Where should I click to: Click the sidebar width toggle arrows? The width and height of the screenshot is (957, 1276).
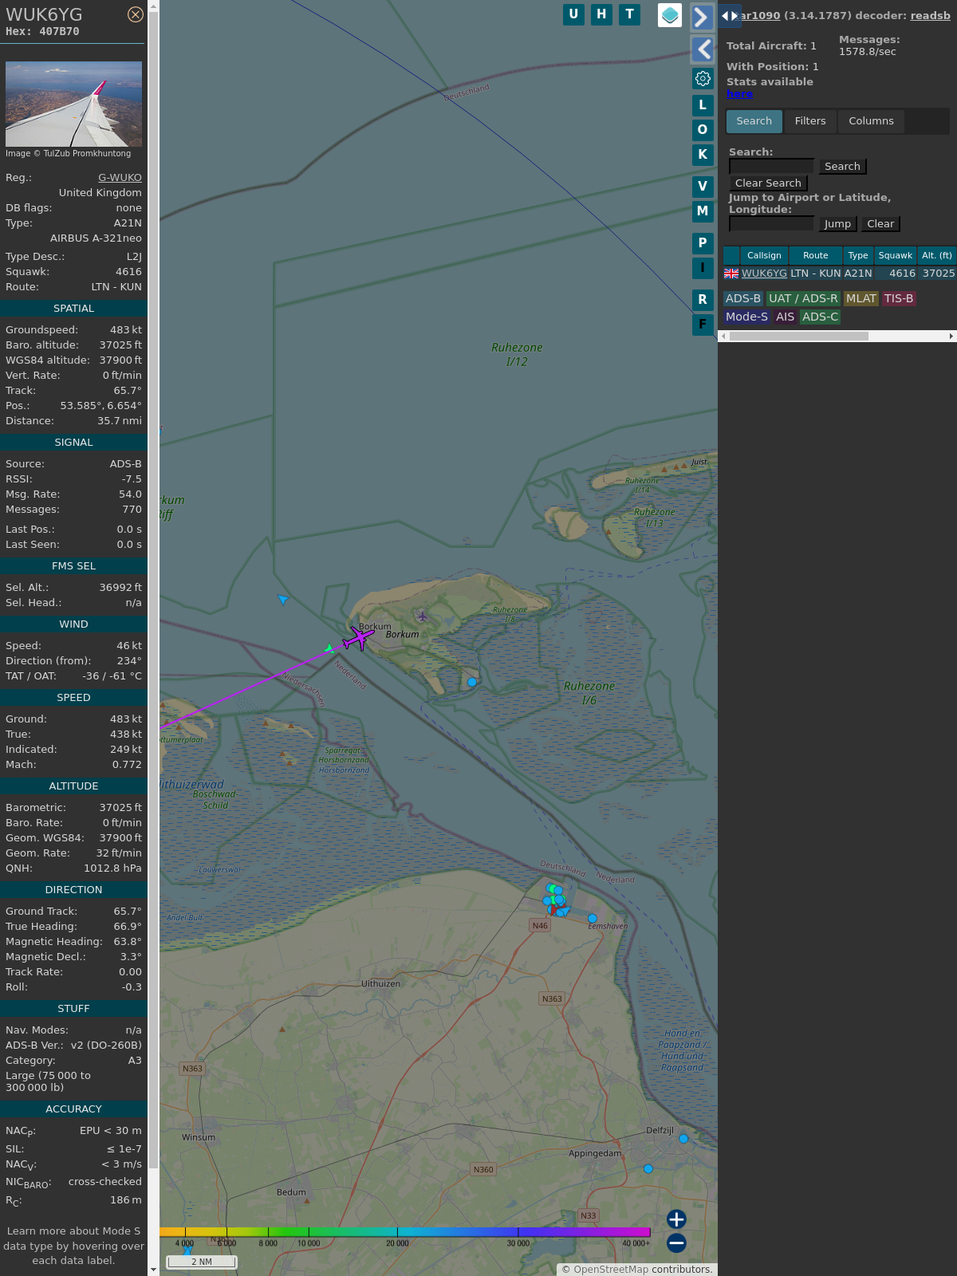coord(730,16)
